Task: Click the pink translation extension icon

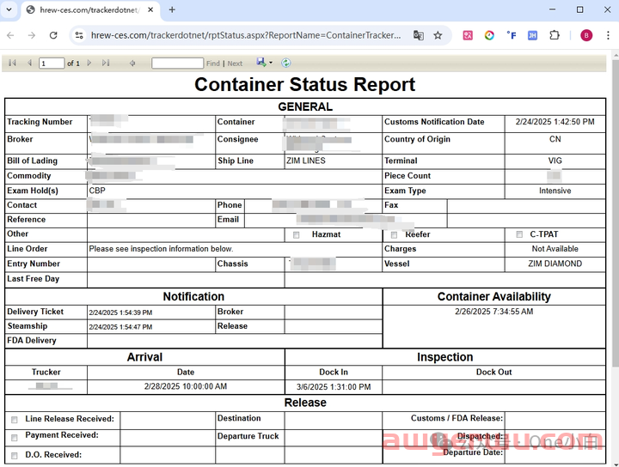Action: tap(468, 35)
